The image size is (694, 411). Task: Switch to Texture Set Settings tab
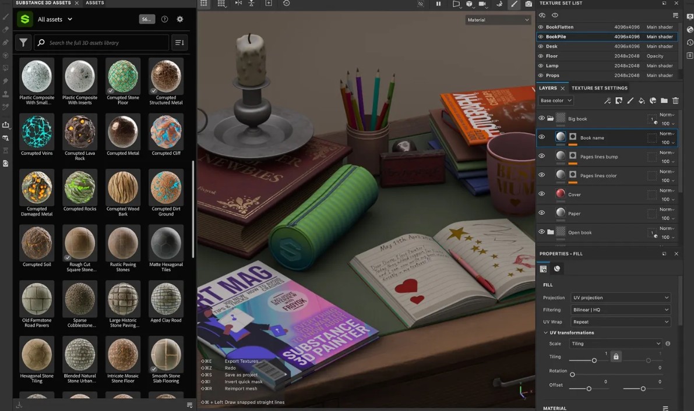point(599,88)
